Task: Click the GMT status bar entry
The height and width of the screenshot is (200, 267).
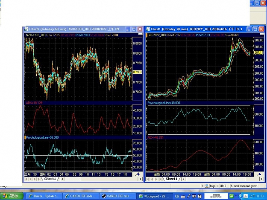Action: [x=223, y=186]
